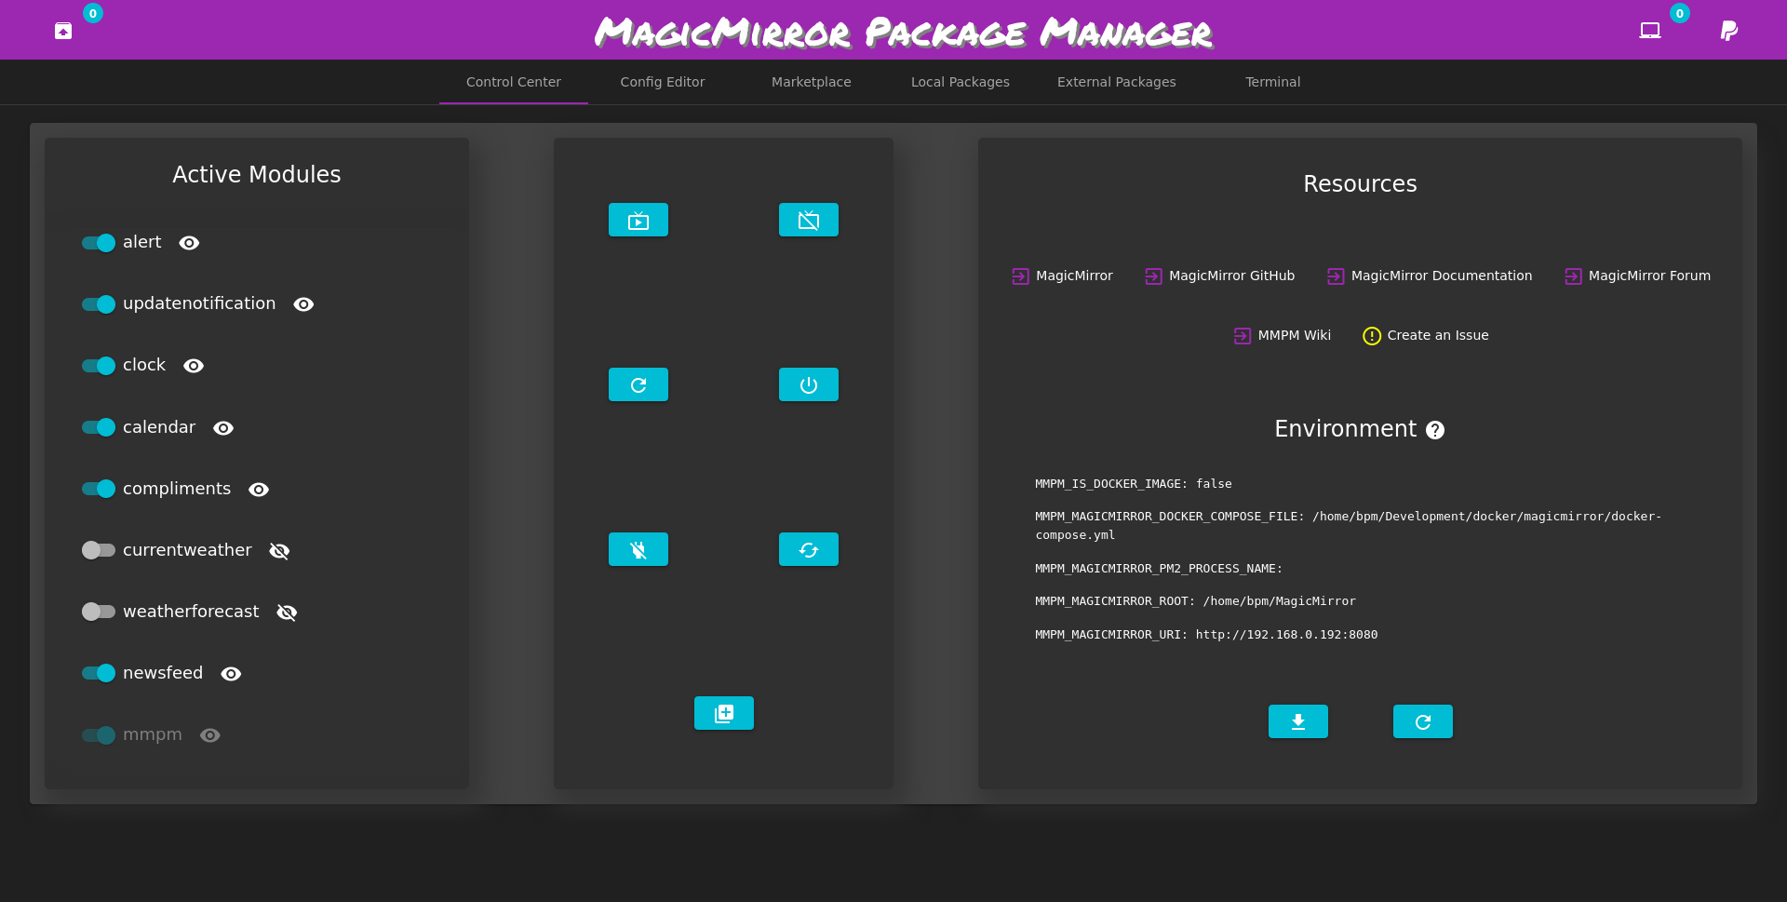The width and height of the screenshot is (1787, 902).
Task: Open the Environment help question mark
Action: tap(1435, 430)
